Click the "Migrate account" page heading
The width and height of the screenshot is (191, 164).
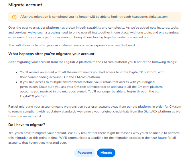25,5
